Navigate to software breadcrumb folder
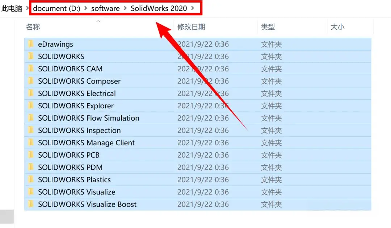Screen dimensions: 391x228 tap(105, 8)
